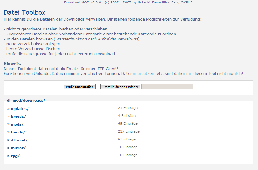Viewport: 258px width, 170px height.
Task: Select the 217 Einträge count for fmods
Action: click(x=129, y=131)
